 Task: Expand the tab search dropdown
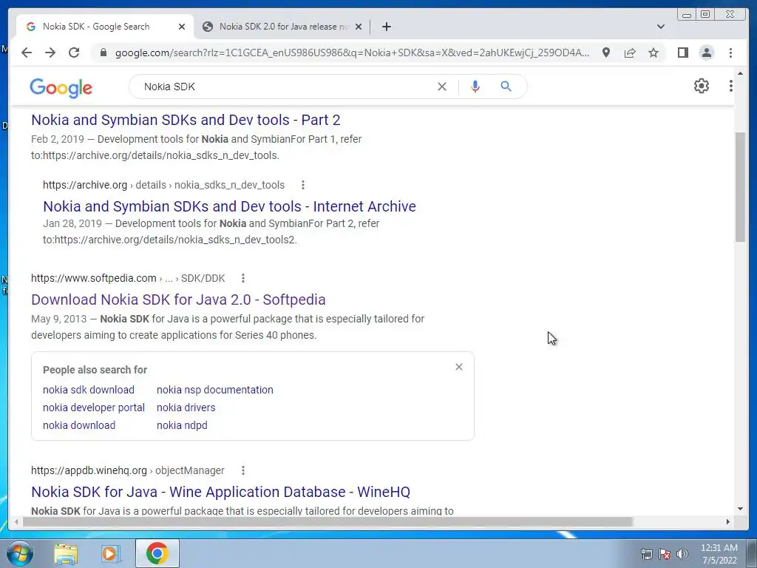point(660,27)
